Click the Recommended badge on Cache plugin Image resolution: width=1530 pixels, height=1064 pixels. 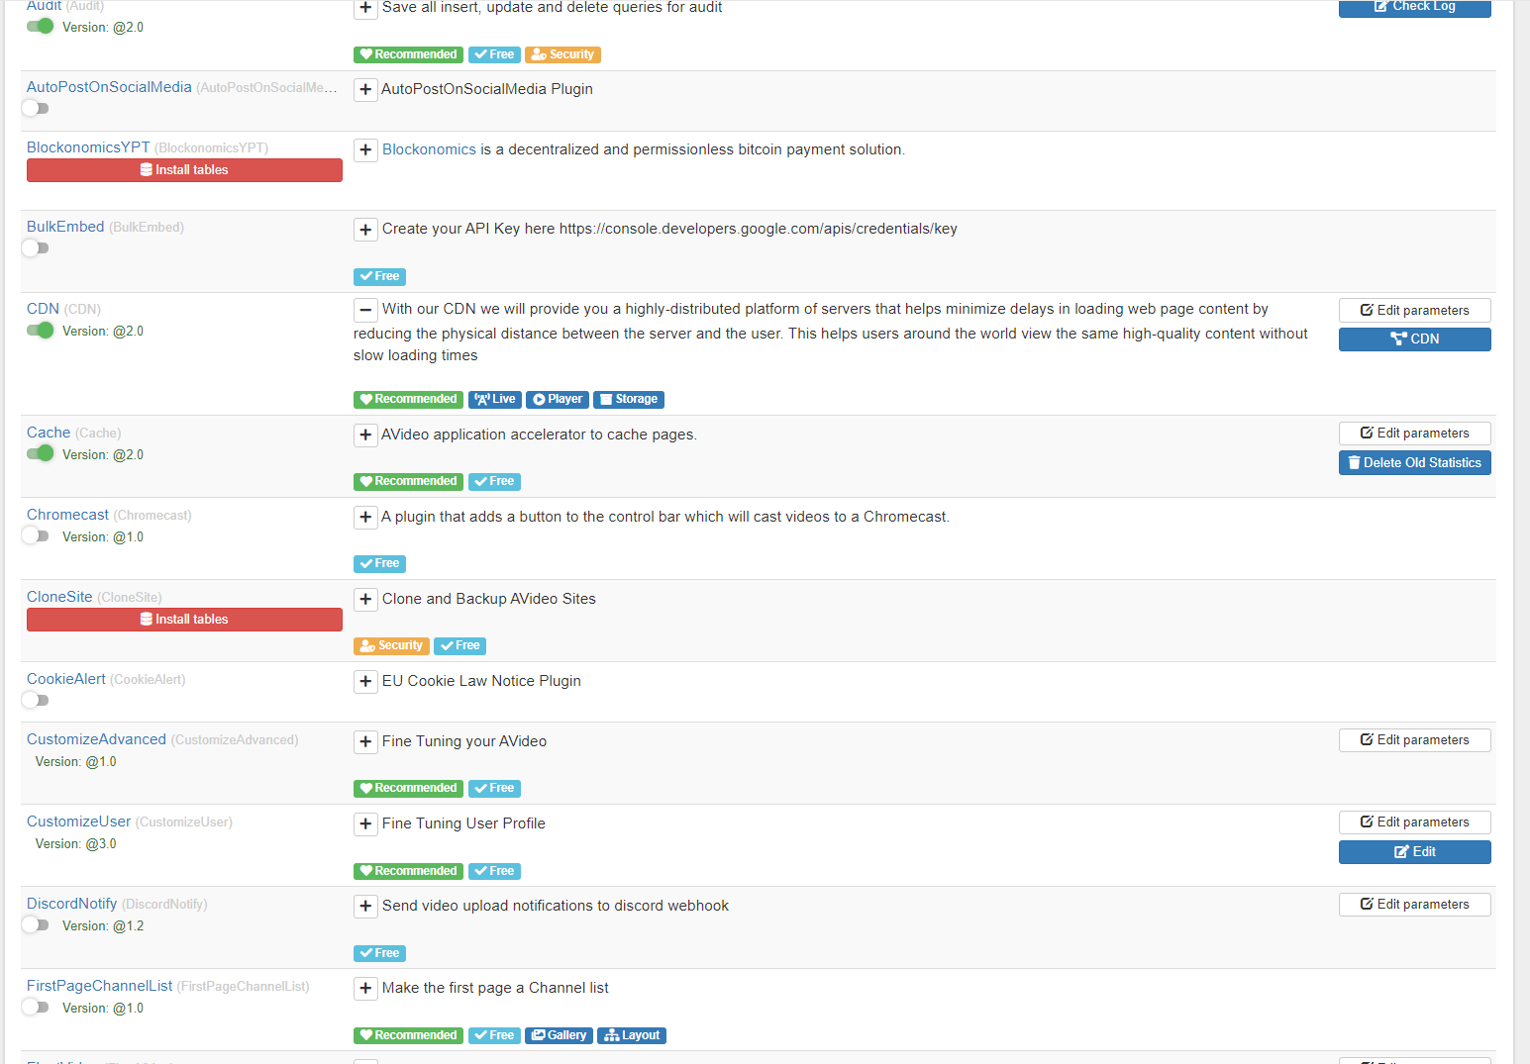tap(407, 481)
